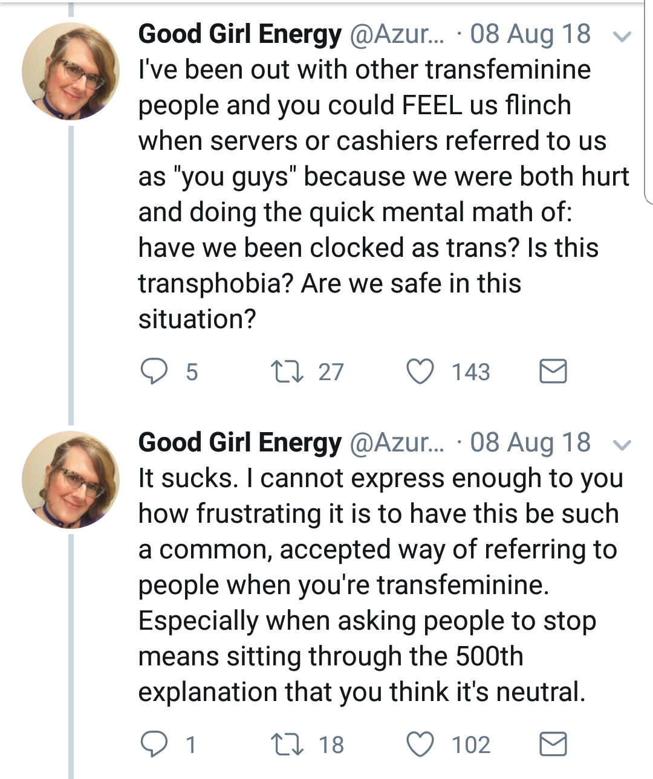Reply to the 'you guys' tweet
Viewport: 653px width, 779px height.
[154, 371]
